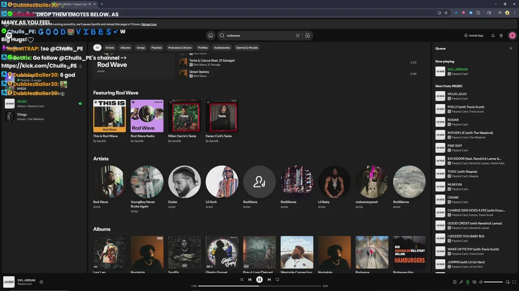The image size is (519, 291).
Task: Switch to the Genres & Moods filter
Action: [x=247, y=48]
